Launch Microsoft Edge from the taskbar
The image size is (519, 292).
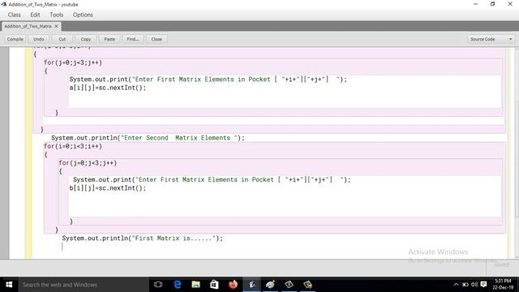click(178, 285)
